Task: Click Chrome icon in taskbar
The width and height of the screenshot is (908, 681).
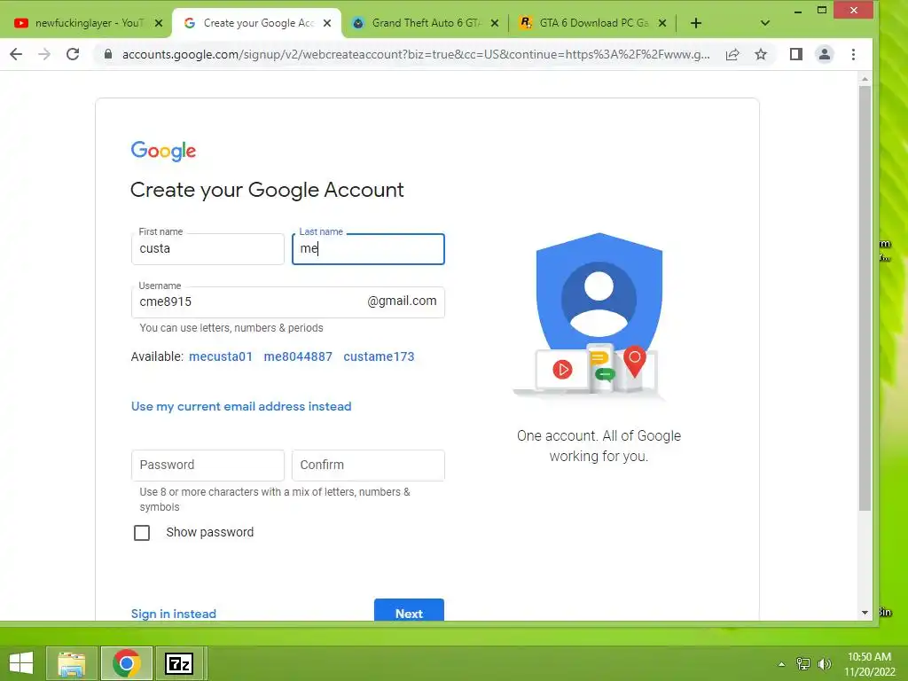Action: (126, 663)
